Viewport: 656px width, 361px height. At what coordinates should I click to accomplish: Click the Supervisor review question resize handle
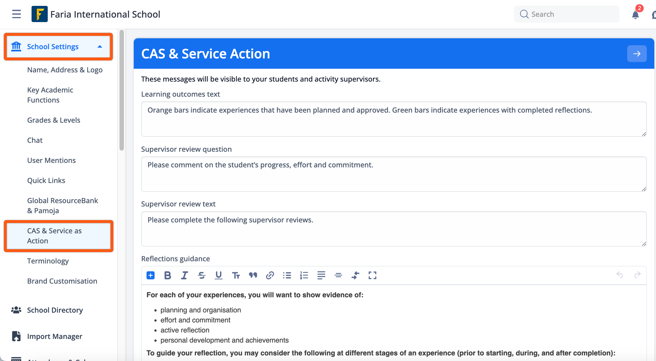[644, 189]
